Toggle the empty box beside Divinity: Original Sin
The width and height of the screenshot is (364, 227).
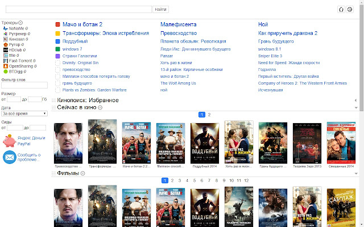point(58,63)
